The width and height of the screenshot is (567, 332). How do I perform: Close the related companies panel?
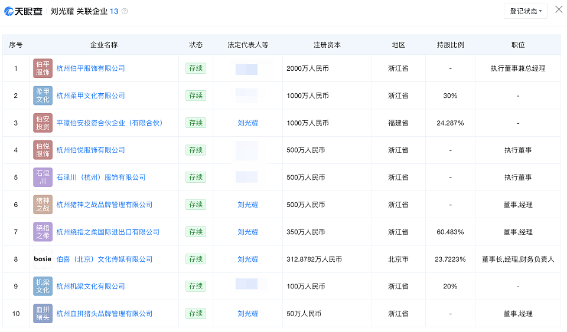pyautogui.click(x=559, y=9)
